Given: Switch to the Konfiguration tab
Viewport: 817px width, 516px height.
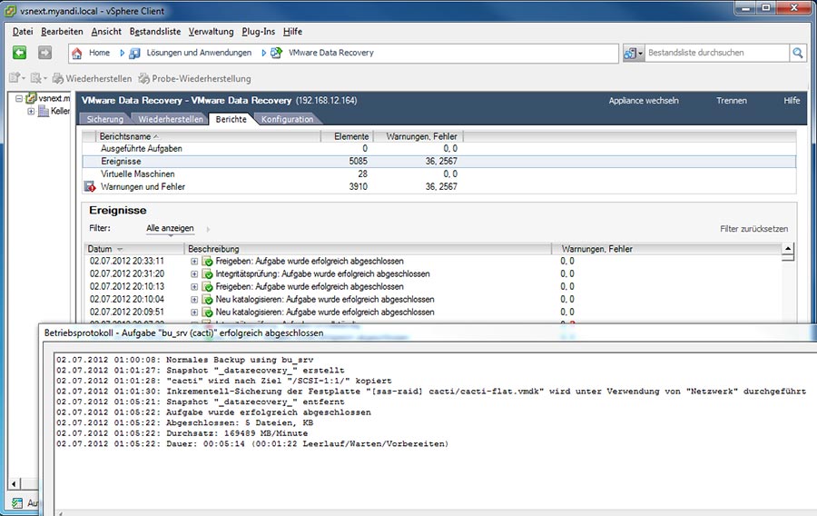Looking at the screenshot, I should pos(287,119).
